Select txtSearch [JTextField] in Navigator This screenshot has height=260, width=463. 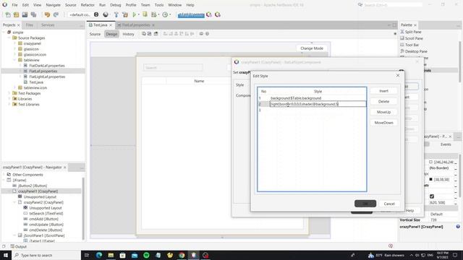pos(46,214)
